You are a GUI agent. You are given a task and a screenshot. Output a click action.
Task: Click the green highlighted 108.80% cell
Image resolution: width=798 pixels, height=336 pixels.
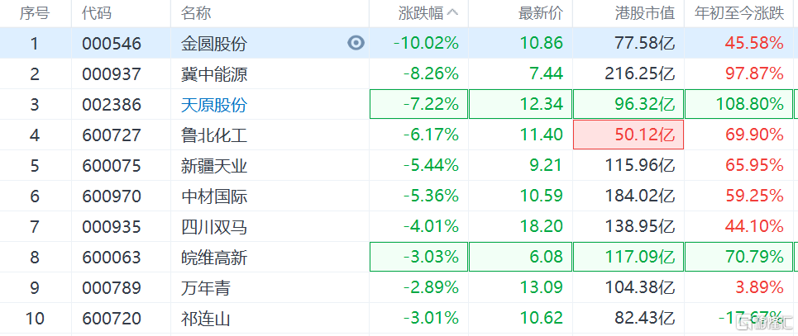[x=739, y=105]
